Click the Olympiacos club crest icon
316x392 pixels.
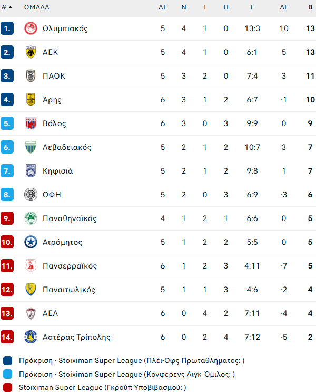31,28
